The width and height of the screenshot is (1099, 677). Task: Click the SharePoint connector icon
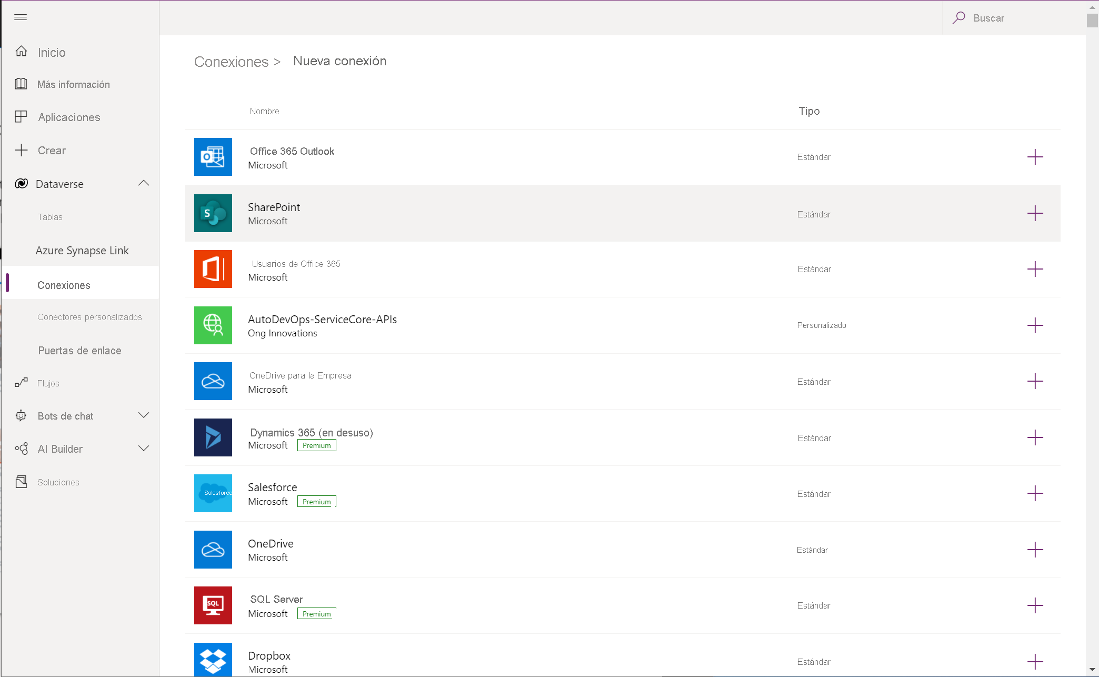(213, 213)
